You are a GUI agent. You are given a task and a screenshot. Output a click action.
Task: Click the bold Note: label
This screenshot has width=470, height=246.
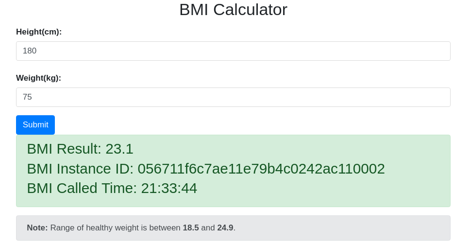37,228
